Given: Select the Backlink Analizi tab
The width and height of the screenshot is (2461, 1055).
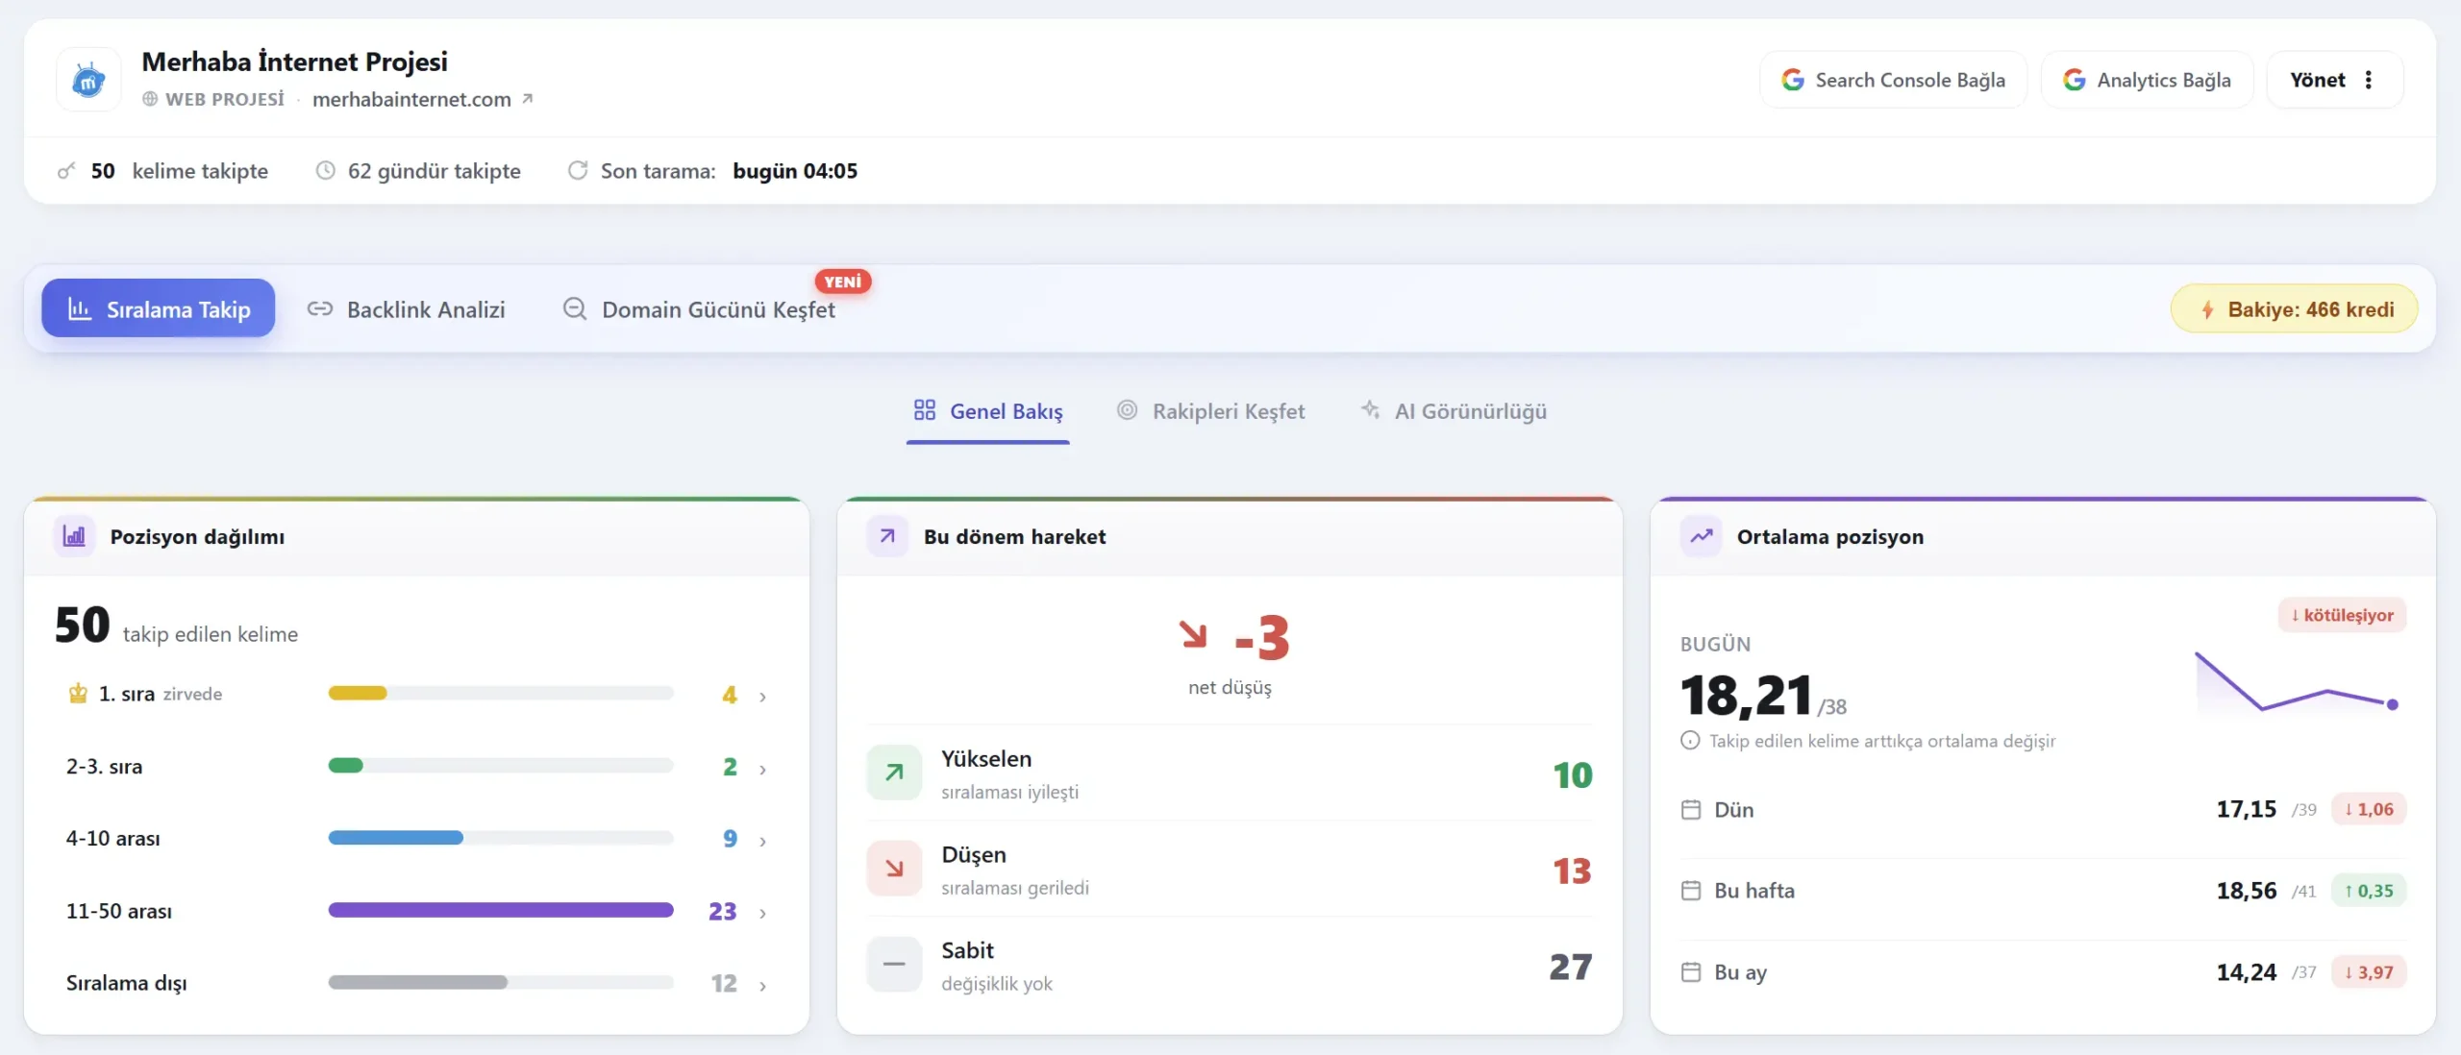Looking at the screenshot, I should pos(406,309).
